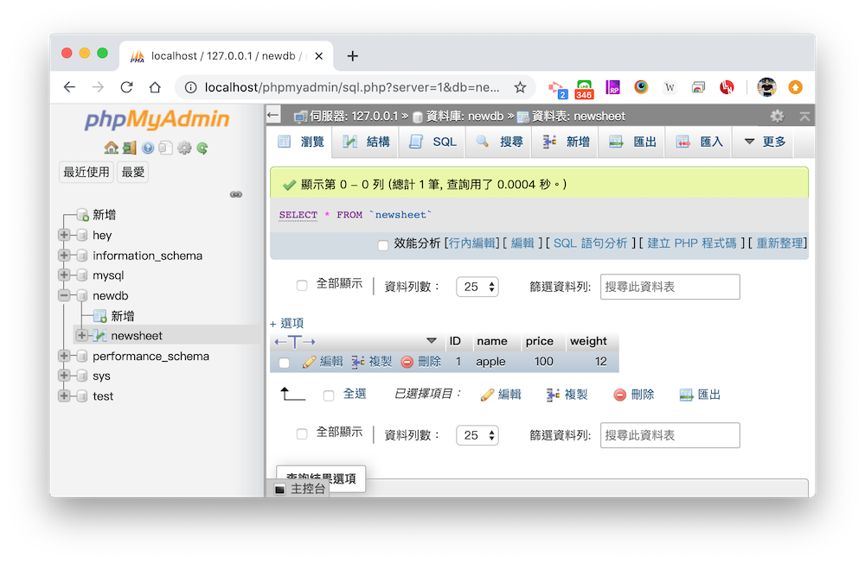Click the 最近使用 recent button
The image size is (865, 563).
[x=86, y=172]
